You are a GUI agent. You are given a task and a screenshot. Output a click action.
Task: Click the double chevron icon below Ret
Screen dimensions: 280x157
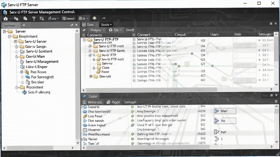click(x=217, y=139)
